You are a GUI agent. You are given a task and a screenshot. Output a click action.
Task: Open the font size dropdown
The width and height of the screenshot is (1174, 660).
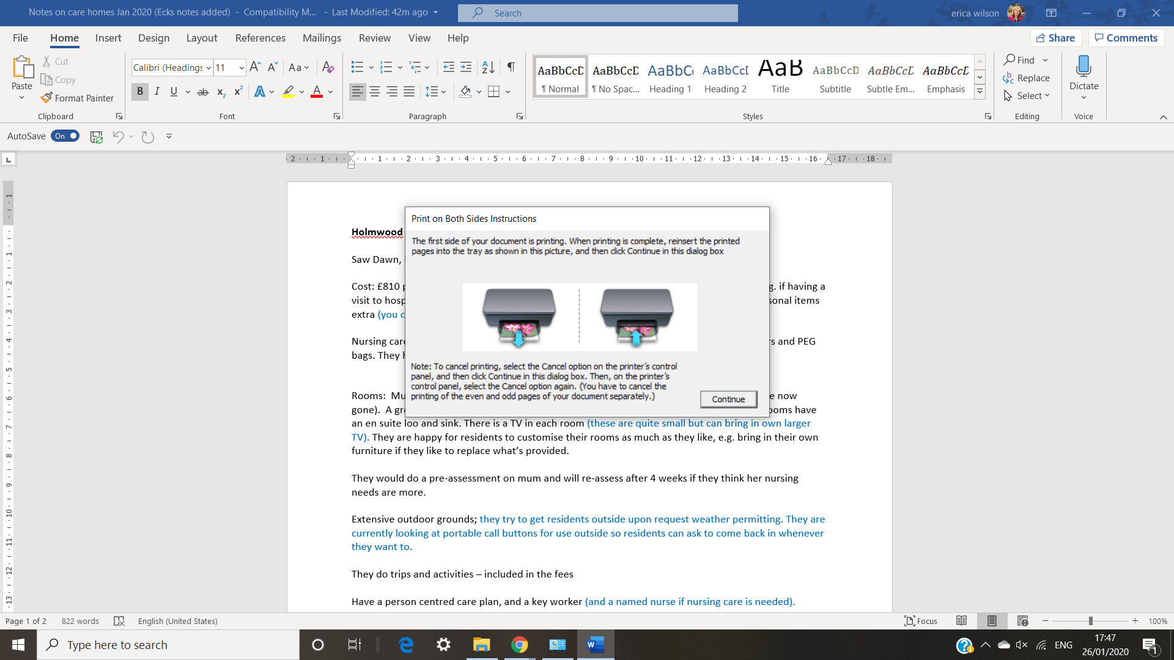(x=242, y=68)
